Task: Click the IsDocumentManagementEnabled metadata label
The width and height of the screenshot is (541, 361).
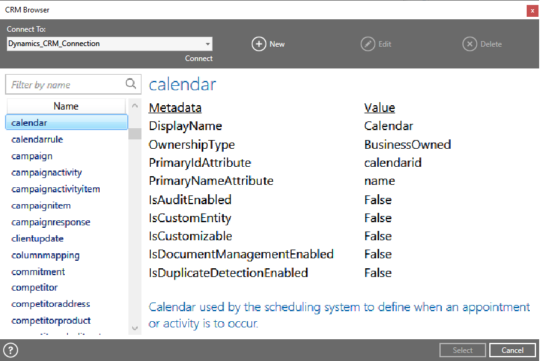Action: (x=241, y=254)
